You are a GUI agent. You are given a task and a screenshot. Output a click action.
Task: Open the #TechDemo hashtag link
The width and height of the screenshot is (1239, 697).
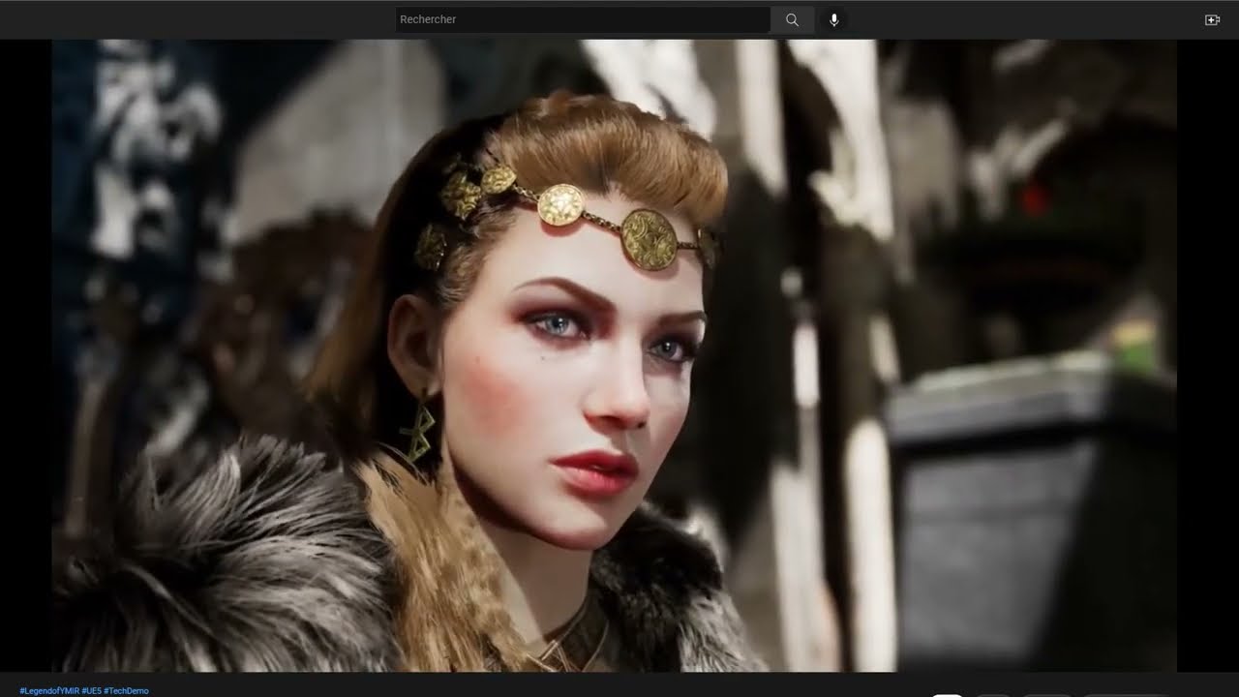(x=126, y=691)
